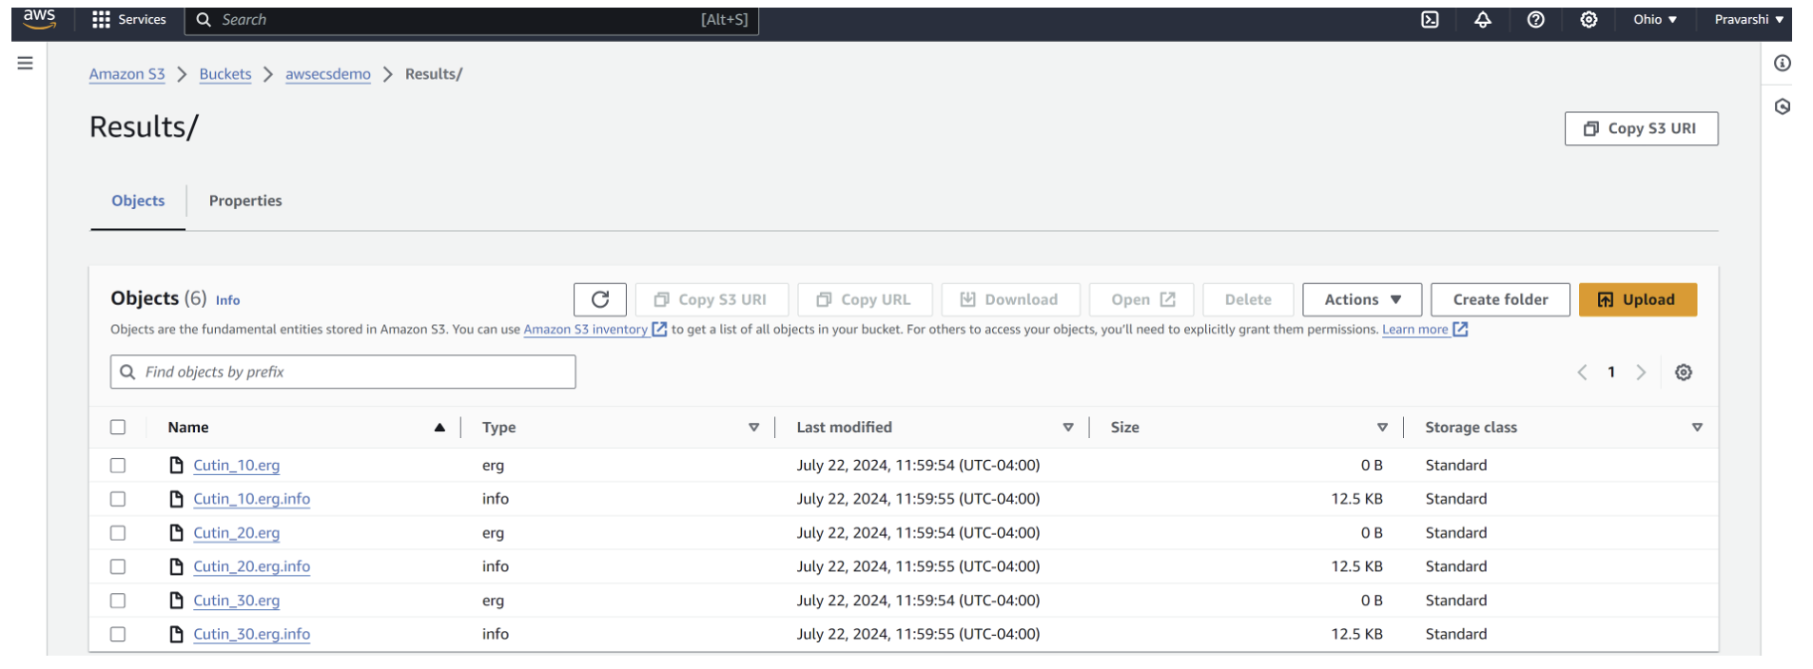The image size is (1813, 669).
Task: Select all objects with header checkbox
Action: (x=118, y=427)
